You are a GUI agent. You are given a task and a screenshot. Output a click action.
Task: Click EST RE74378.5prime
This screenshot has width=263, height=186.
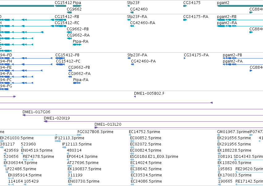point(38,157)
